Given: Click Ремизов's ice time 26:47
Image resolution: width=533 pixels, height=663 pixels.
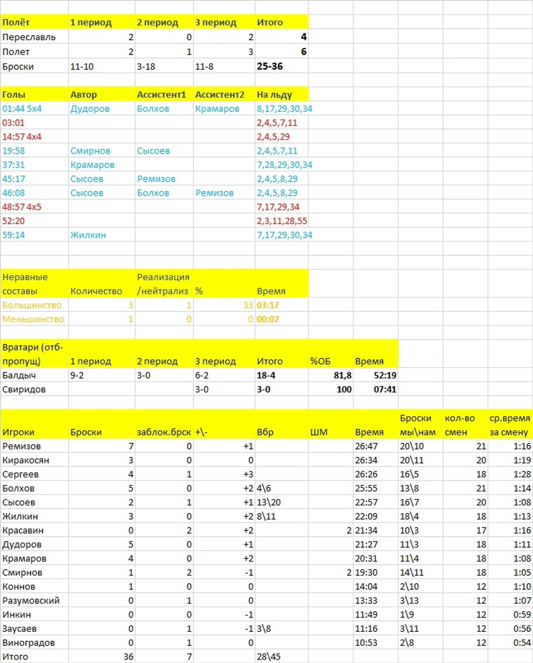Looking at the screenshot, I should click(x=376, y=446).
